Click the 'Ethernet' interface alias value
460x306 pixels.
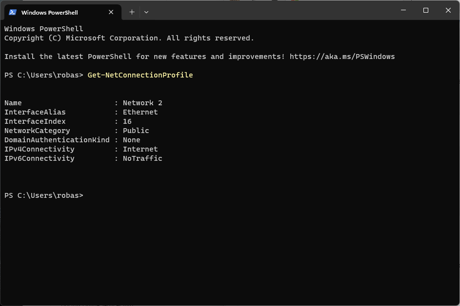tap(140, 112)
